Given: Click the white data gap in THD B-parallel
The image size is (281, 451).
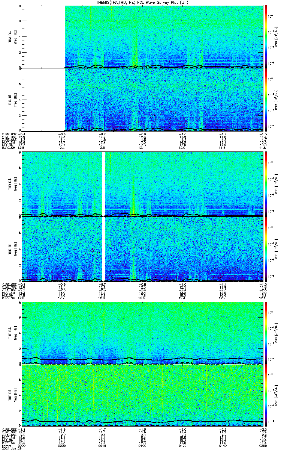Looking at the screenshot, I should point(104,249).
